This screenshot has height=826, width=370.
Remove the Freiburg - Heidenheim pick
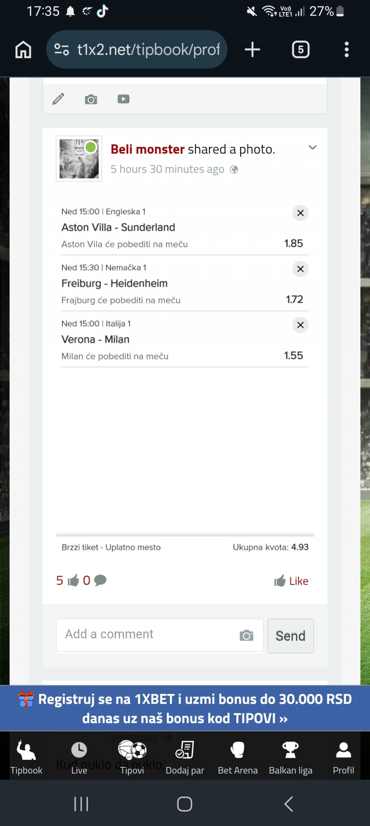(301, 269)
